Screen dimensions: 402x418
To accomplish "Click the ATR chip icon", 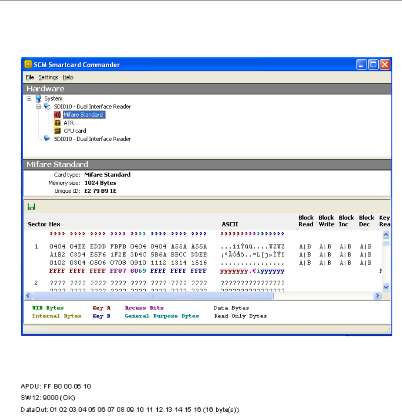I will (58, 123).
